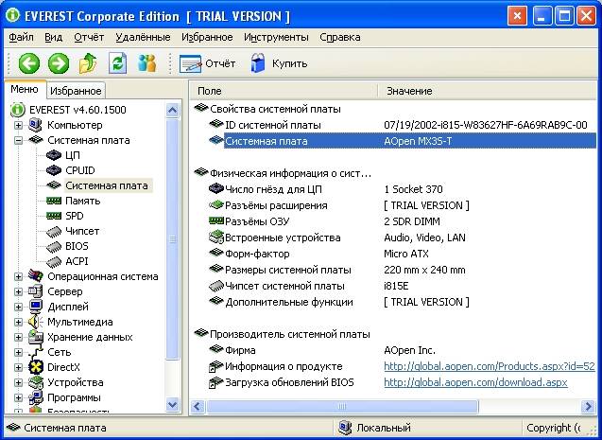This screenshot has height=440, width=602.
Task: Open the Файл menu
Action: coord(21,37)
